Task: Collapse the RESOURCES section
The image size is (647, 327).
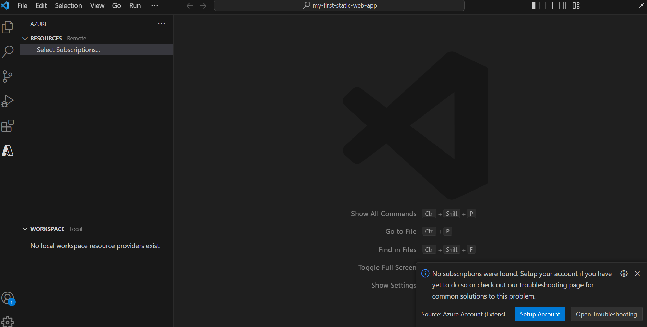Action: [25, 38]
